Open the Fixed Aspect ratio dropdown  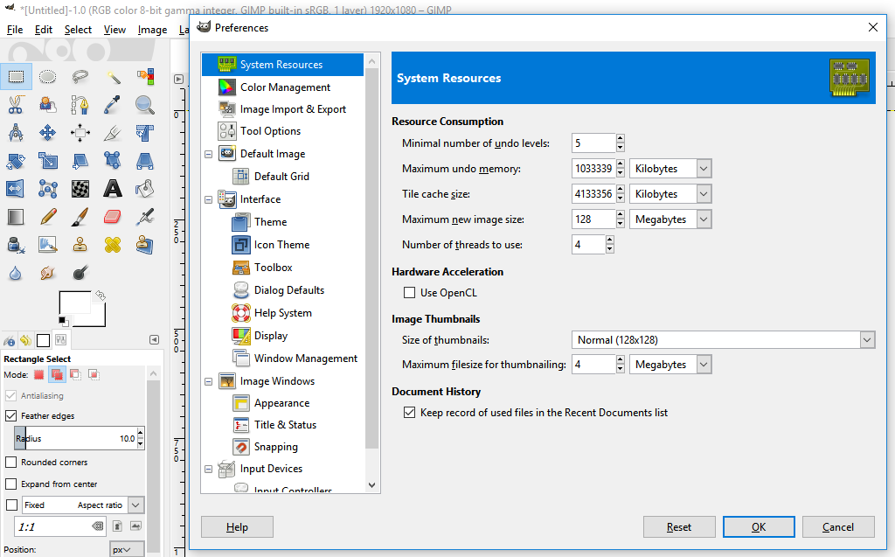pos(83,505)
